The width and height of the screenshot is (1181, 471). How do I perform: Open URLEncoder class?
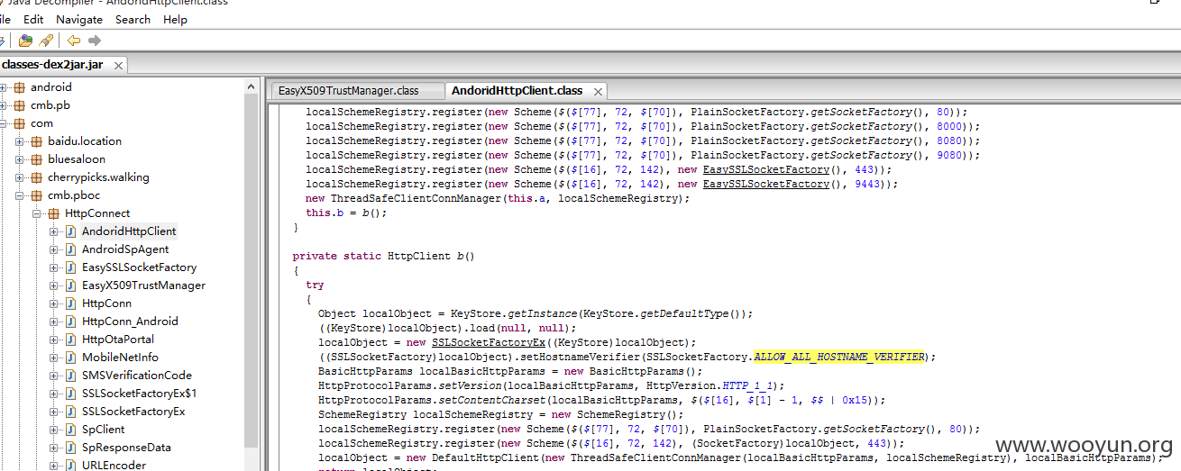point(114,466)
